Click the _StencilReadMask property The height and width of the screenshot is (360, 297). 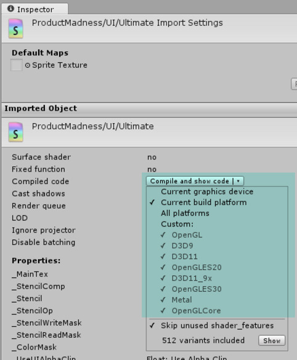point(46,335)
